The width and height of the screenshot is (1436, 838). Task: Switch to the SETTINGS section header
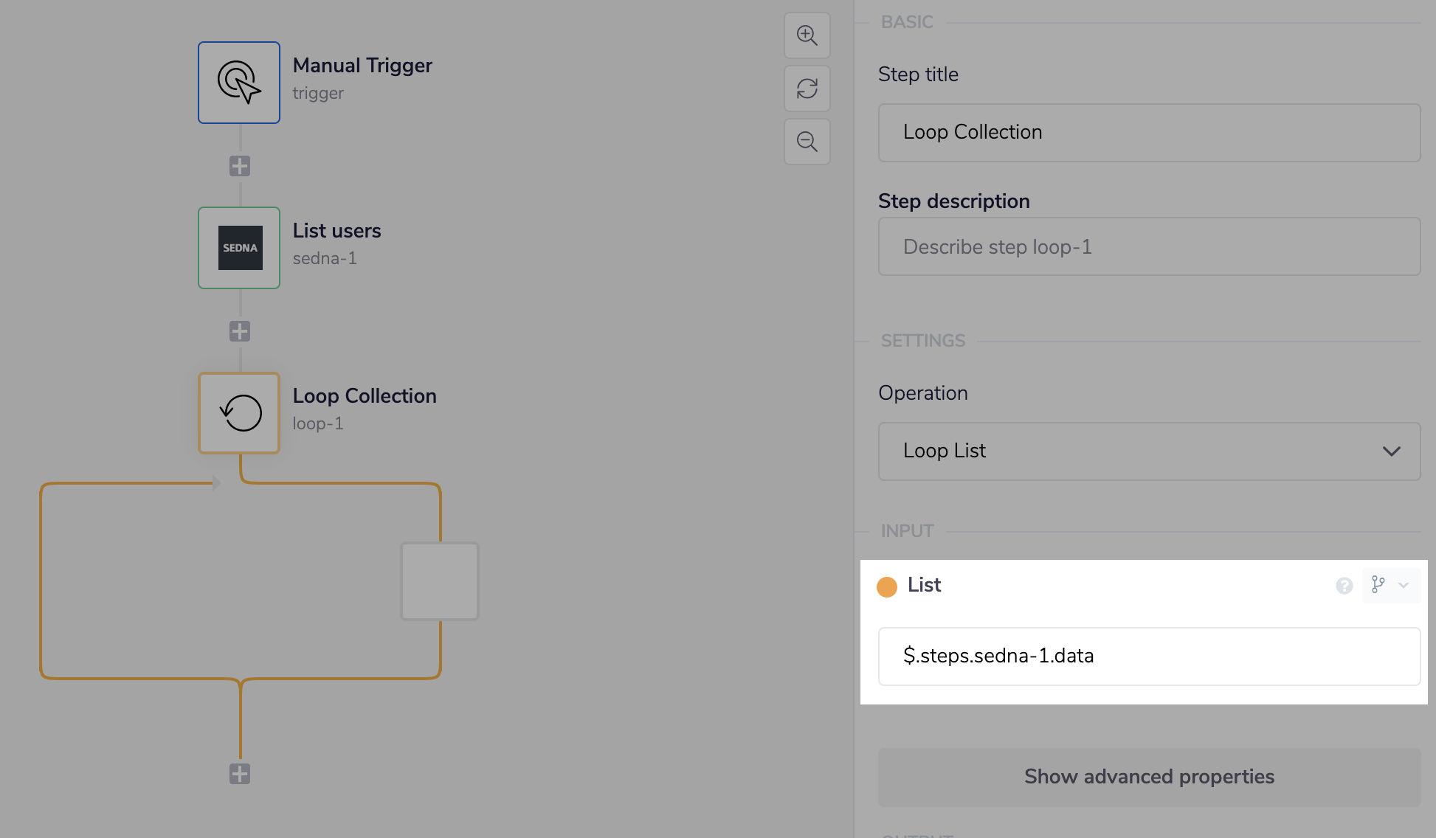[922, 340]
